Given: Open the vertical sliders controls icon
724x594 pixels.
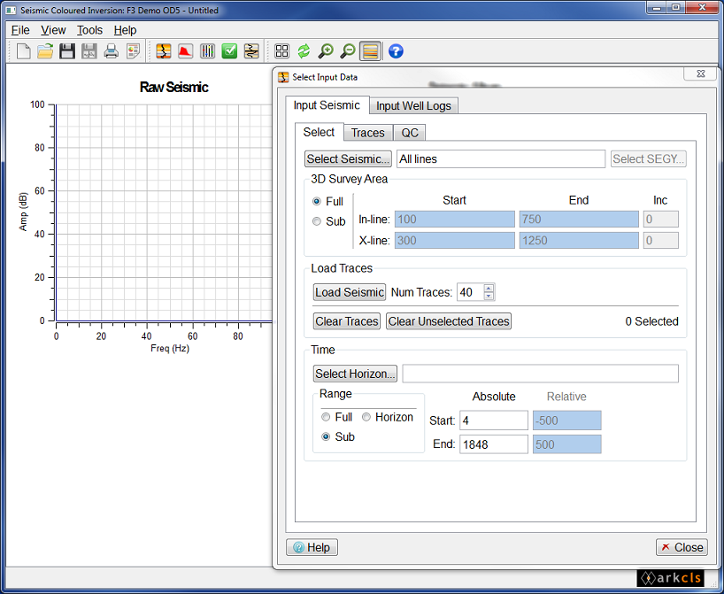Looking at the screenshot, I should (x=207, y=50).
